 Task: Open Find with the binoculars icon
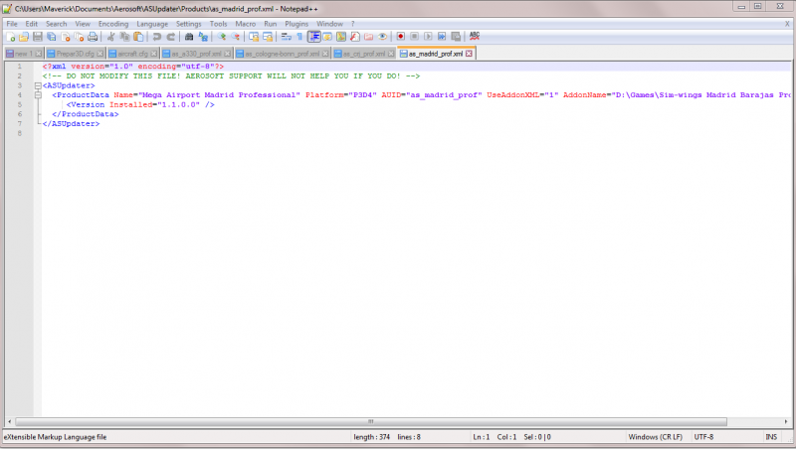pyautogui.click(x=189, y=37)
